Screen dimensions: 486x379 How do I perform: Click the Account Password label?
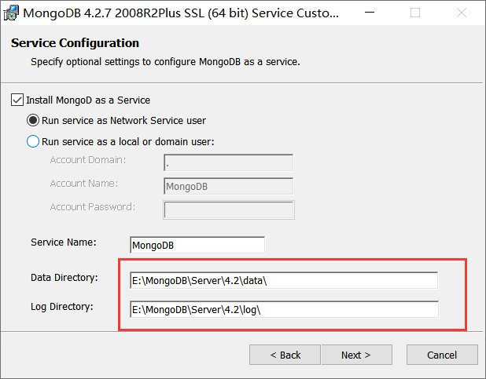click(93, 206)
